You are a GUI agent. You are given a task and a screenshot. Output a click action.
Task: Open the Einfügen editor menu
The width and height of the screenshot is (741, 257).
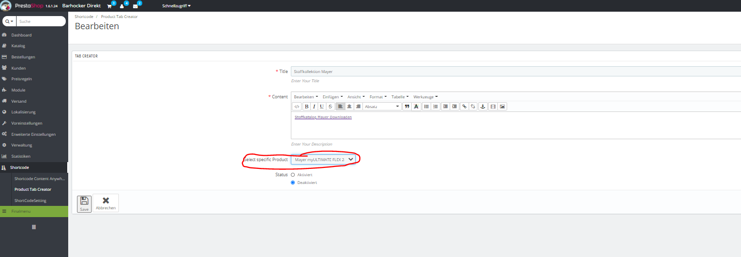(x=333, y=96)
